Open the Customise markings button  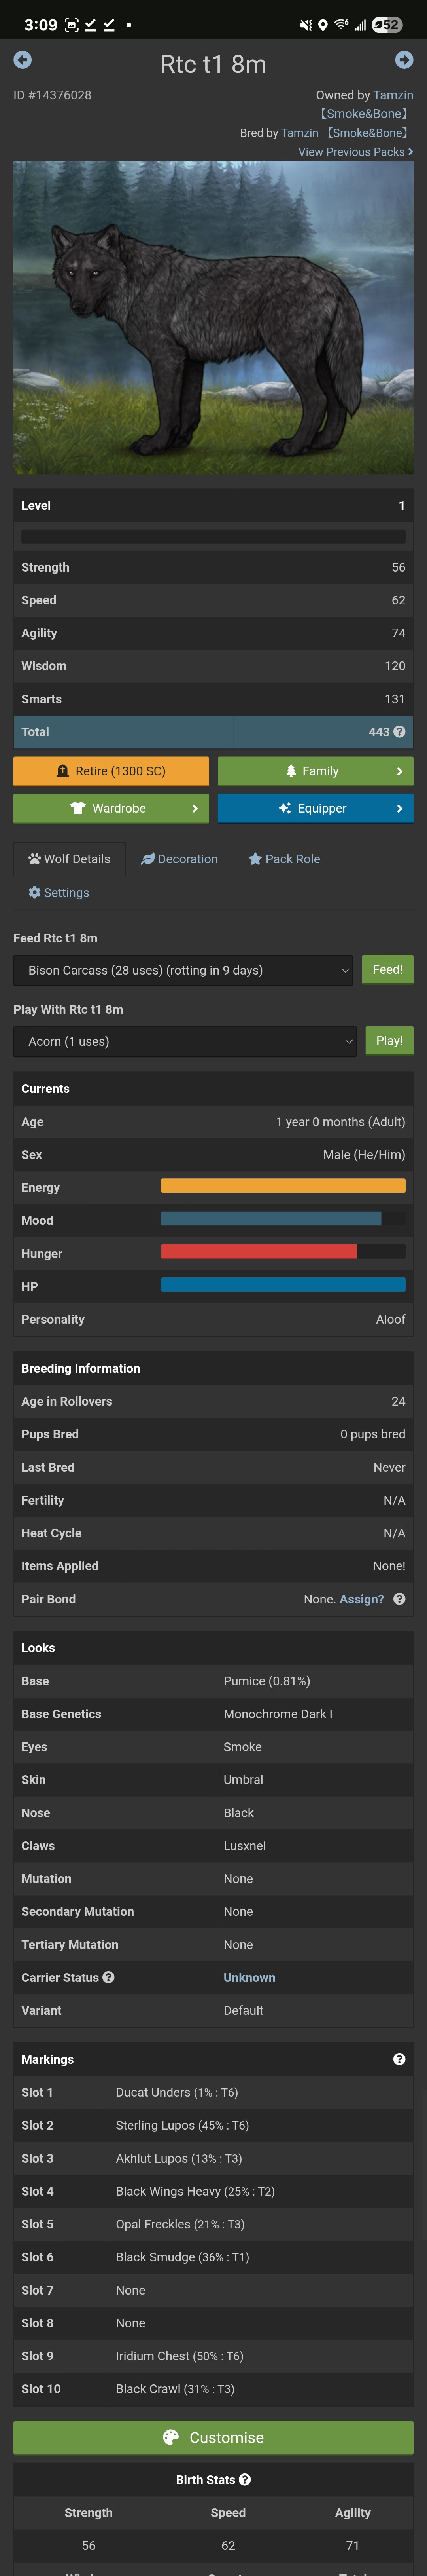click(213, 2437)
